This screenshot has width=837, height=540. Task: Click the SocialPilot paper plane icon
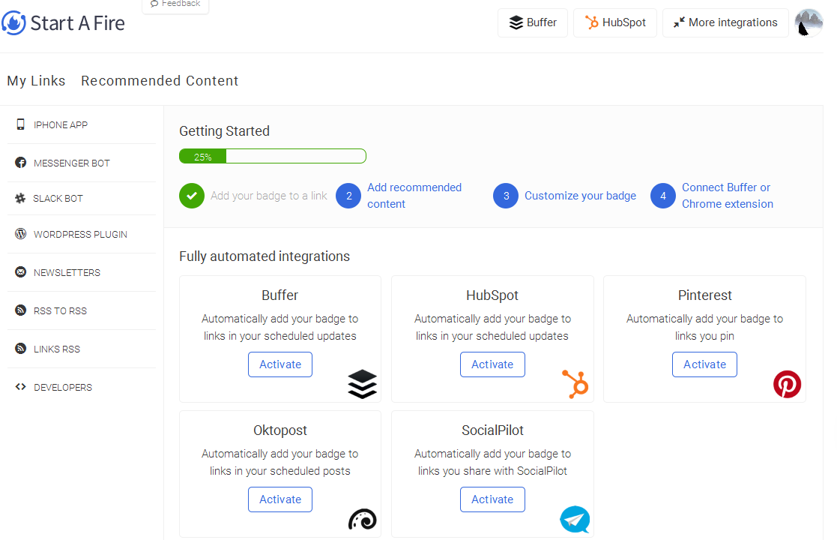click(x=575, y=519)
